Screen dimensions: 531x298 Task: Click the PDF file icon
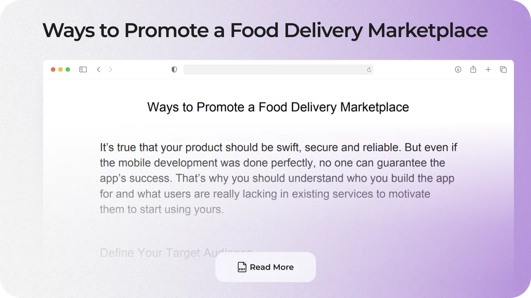[242, 267]
